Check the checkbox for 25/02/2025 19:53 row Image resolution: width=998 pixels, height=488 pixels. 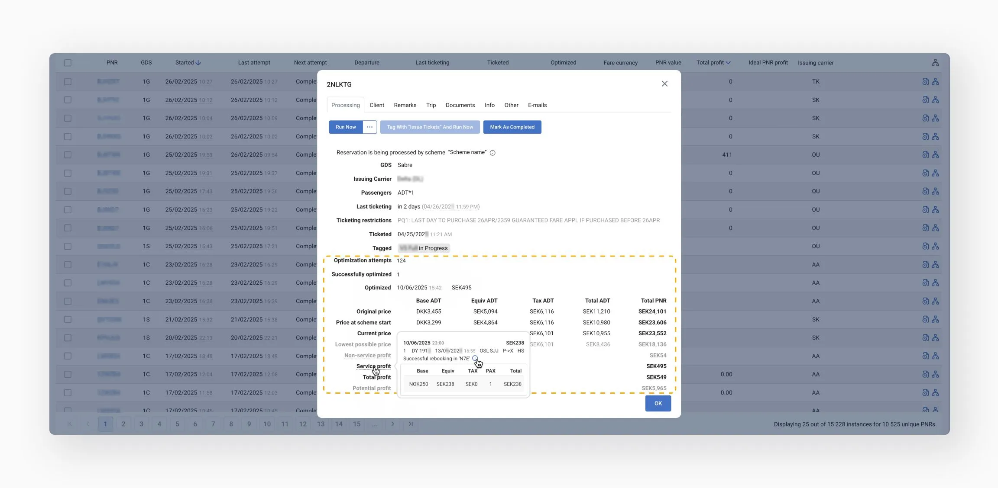68,155
